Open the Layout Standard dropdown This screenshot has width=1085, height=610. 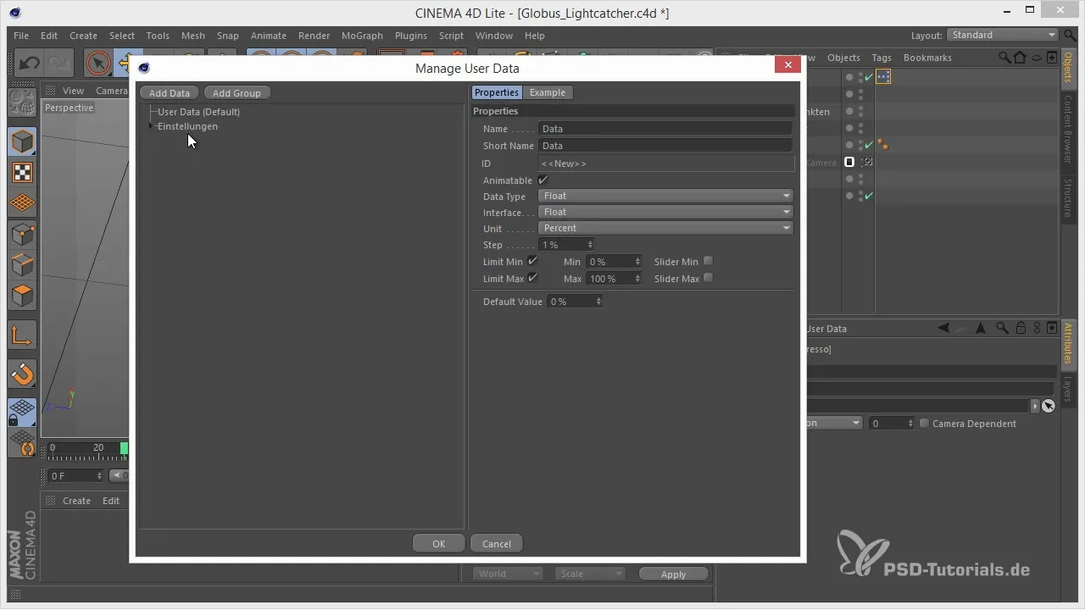1003,35
